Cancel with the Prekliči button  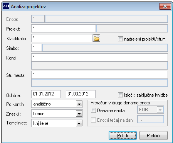point(153,135)
